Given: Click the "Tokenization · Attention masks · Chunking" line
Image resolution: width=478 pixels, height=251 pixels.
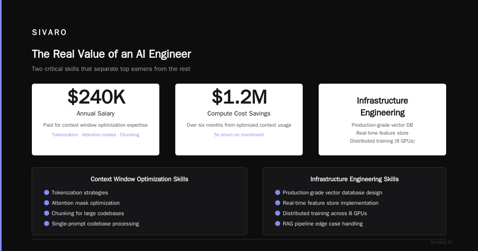Looking at the screenshot, I should 96,135.
